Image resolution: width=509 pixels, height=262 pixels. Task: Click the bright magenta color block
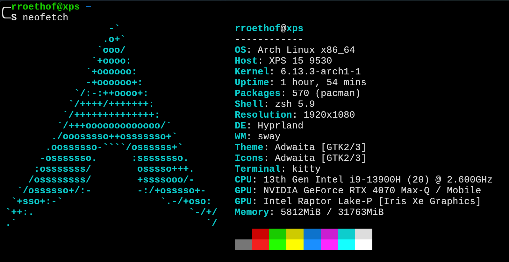coord(329,245)
